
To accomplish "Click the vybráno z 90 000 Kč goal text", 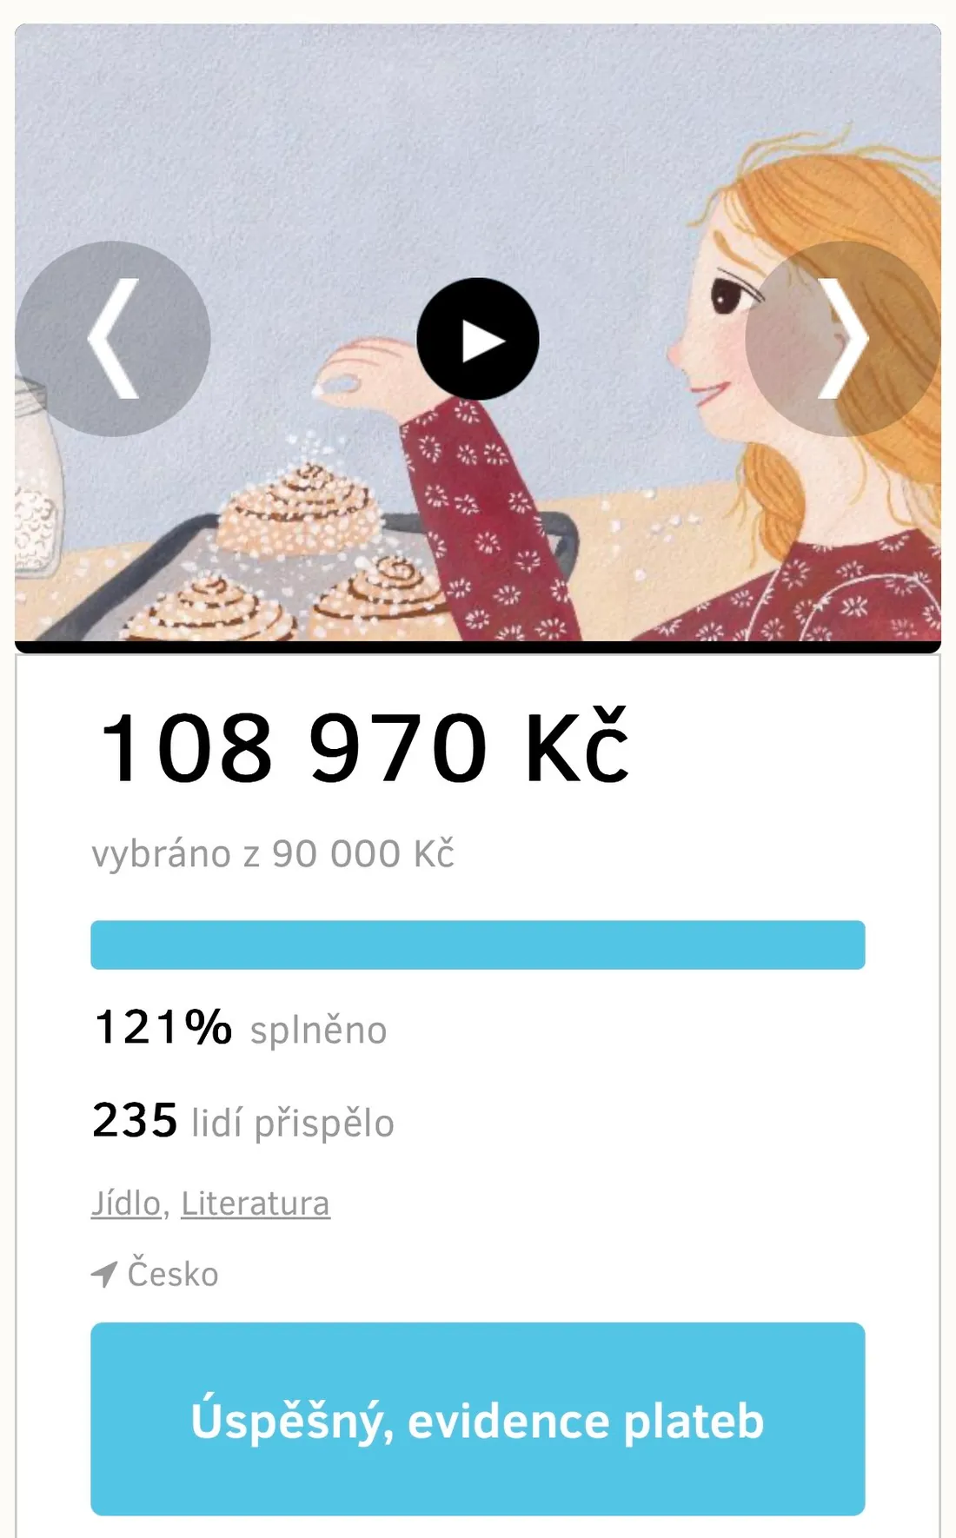I will [273, 854].
